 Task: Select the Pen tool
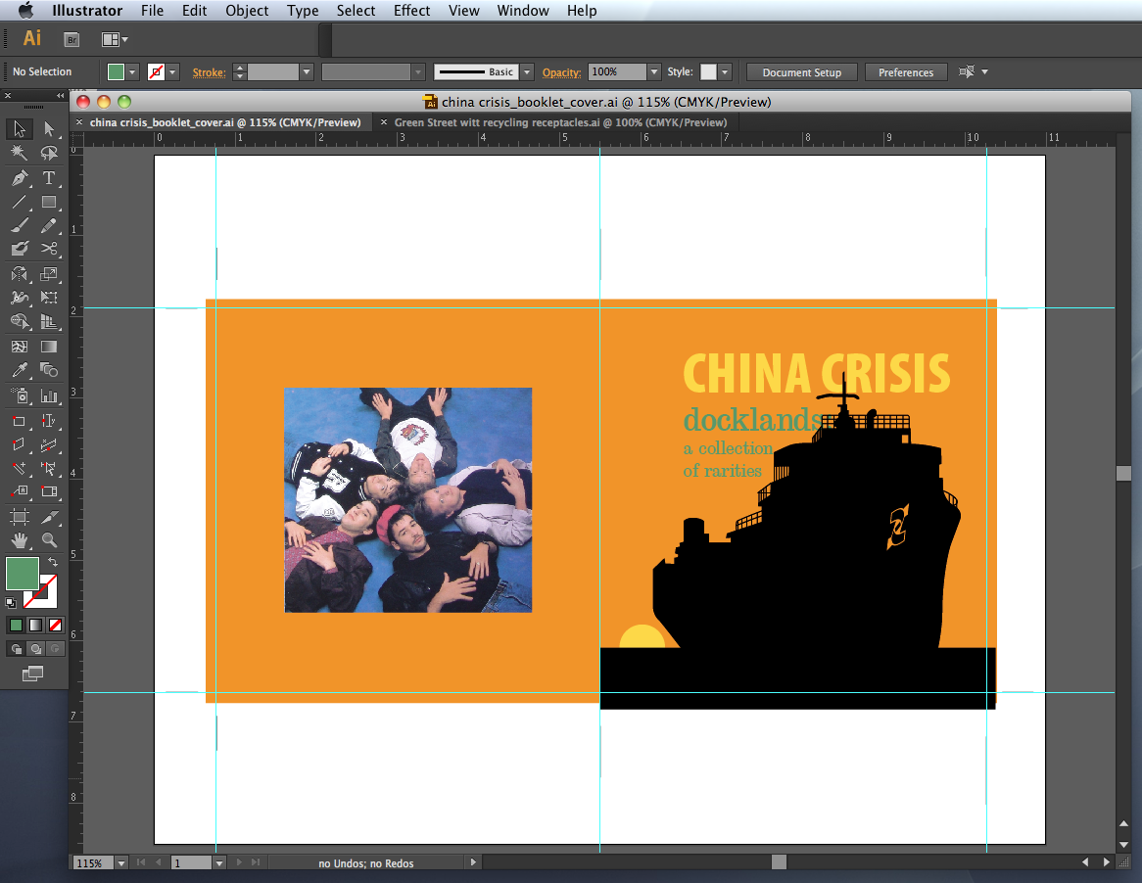[x=19, y=178]
